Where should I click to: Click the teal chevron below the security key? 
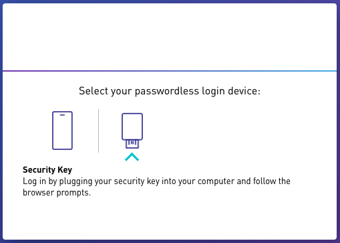coord(132,157)
